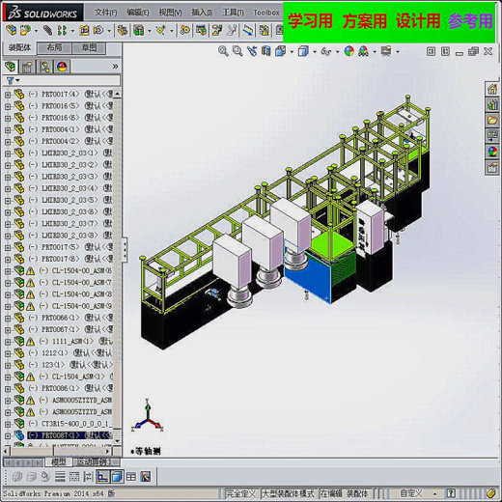The width and height of the screenshot is (502, 502).
Task: Click the colorful pencil icon in bottom toolbar
Action: coord(146,476)
